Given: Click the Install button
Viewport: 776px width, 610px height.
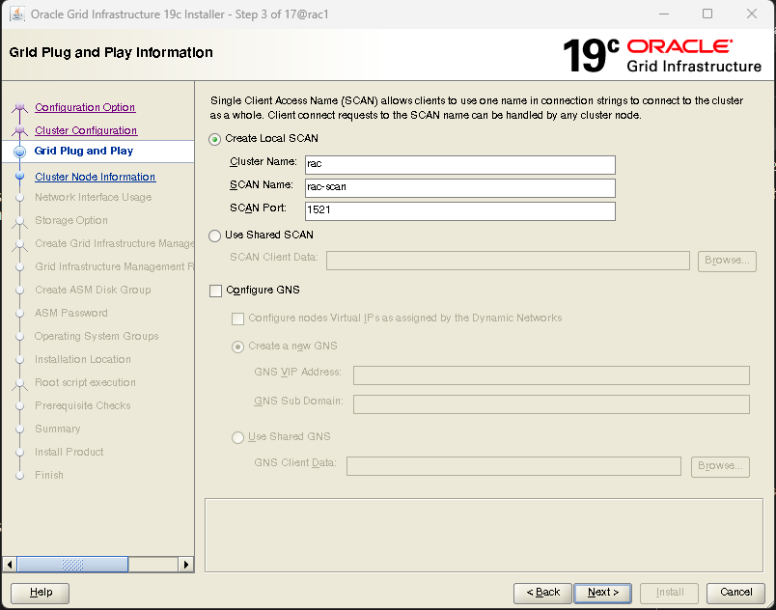Looking at the screenshot, I should 669,594.
